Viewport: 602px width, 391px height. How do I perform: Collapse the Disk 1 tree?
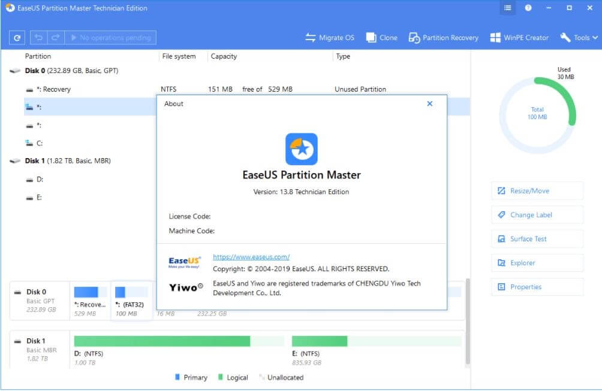coord(14,160)
